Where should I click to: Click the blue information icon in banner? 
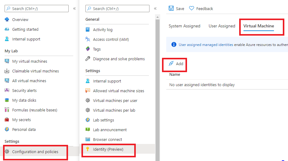(x=174, y=44)
